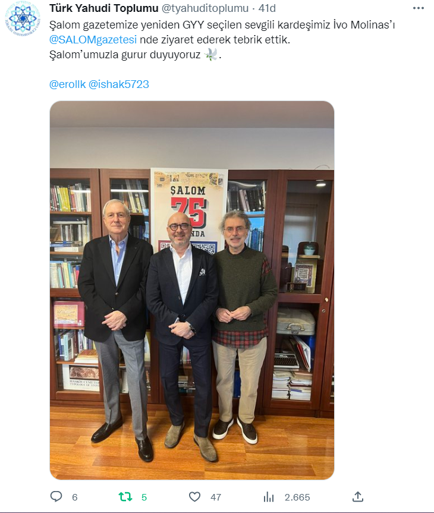The width and height of the screenshot is (434, 513).
Task: Follow the @SALOMgazetesi mention link
Action: pyautogui.click(x=93, y=40)
